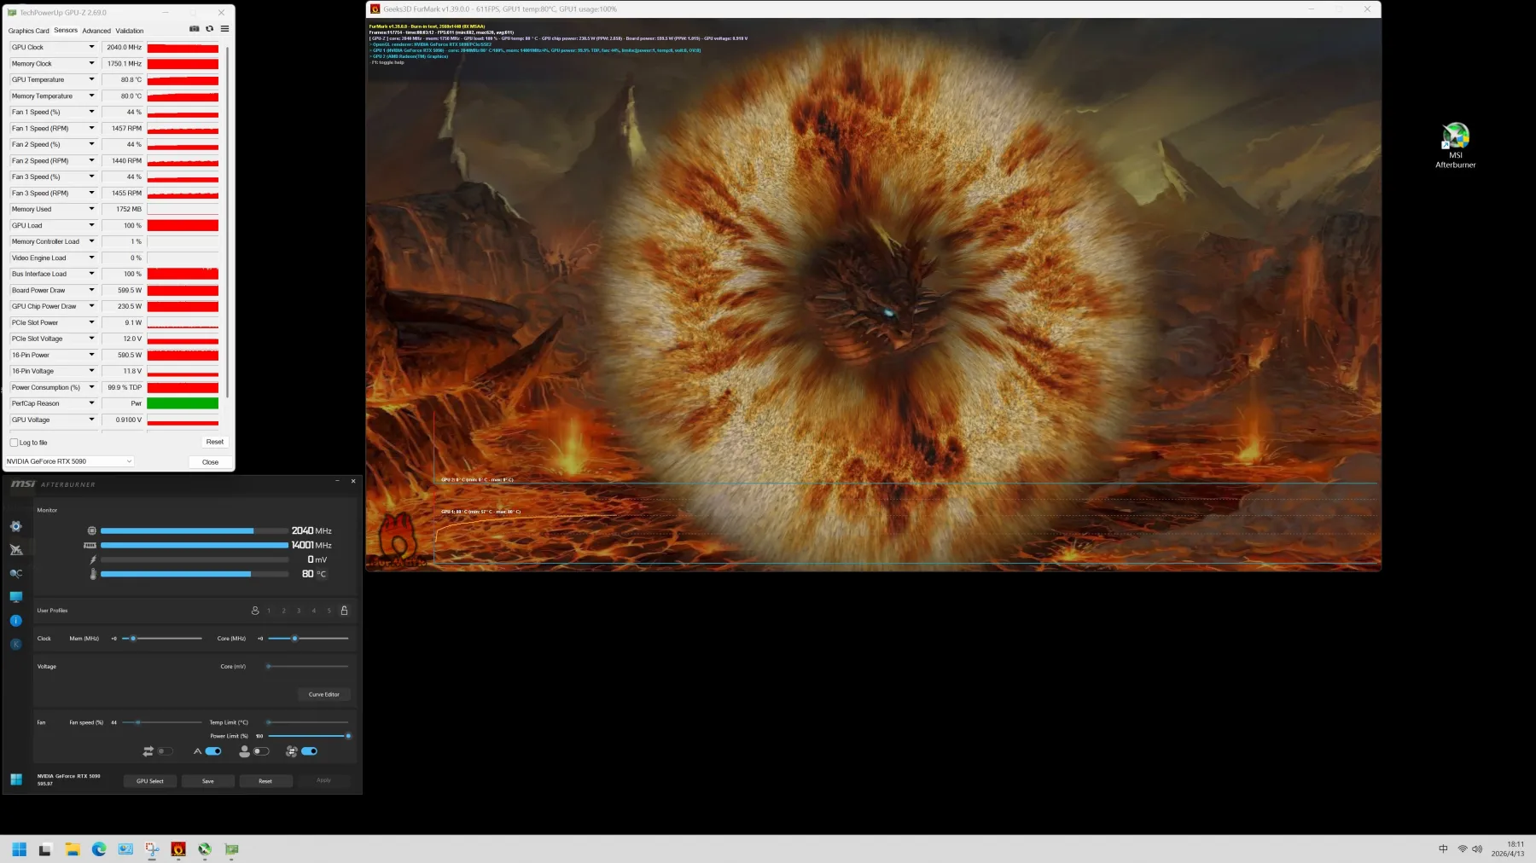
Task: Open the NVIDIA GeForce RTX 5090 selector
Action: 69,461
